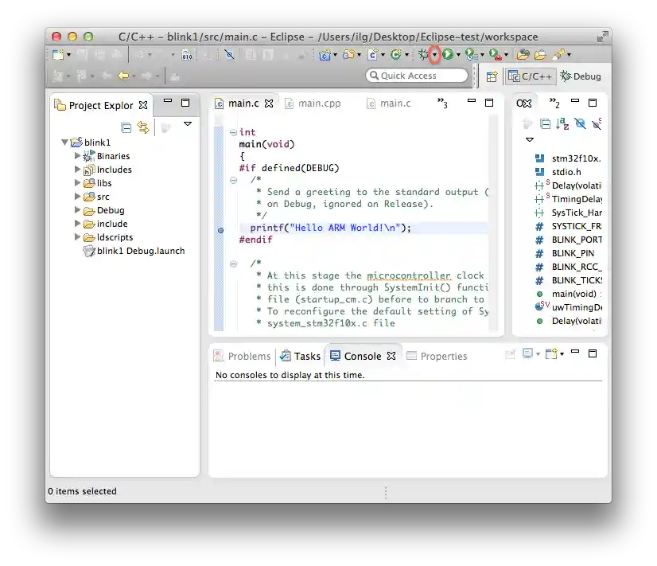This screenshot has width=657, height=566.
Task: Click the Open Perspective icon
Action: (492, 76)
